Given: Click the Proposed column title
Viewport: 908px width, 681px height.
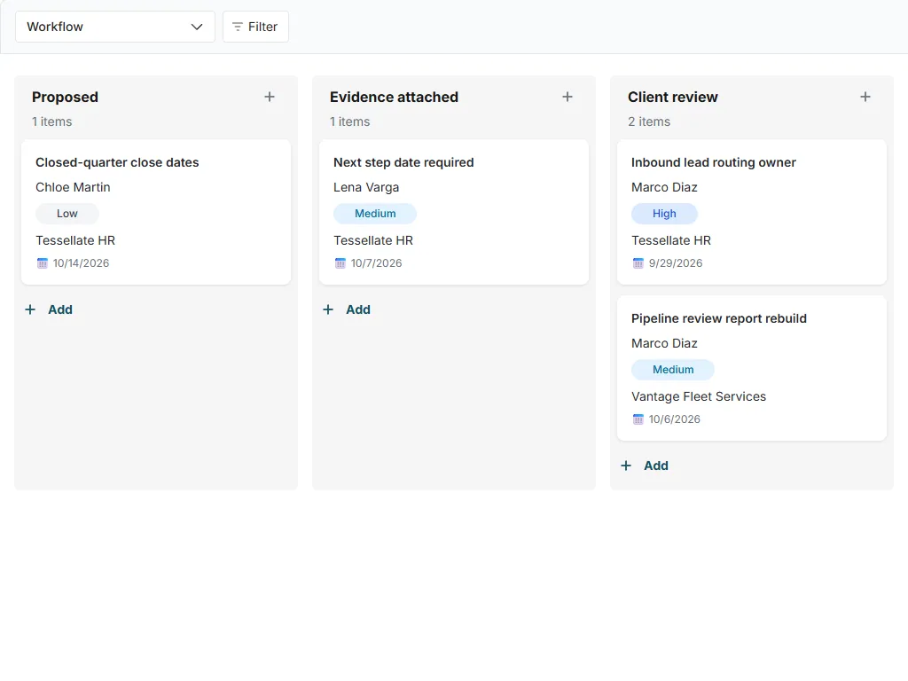Looking at the screenshot, I should click(65, 97).
